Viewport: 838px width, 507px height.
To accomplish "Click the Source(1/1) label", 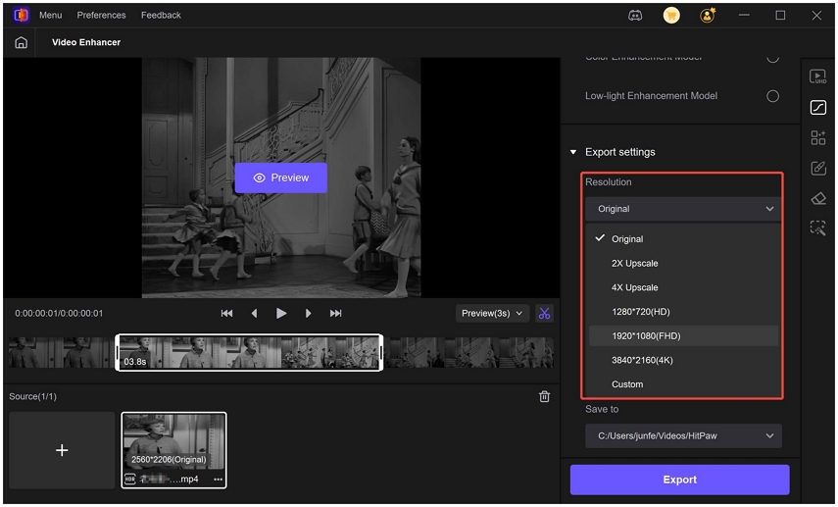I will click(x=32, y=396).
